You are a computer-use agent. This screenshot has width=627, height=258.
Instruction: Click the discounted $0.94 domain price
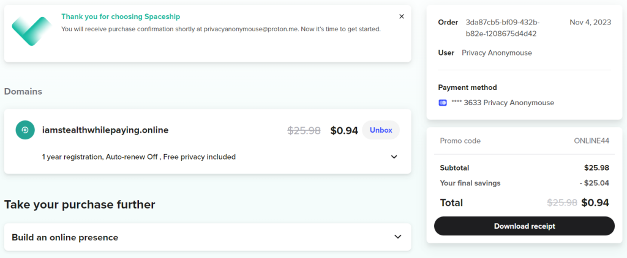[344, 131]
